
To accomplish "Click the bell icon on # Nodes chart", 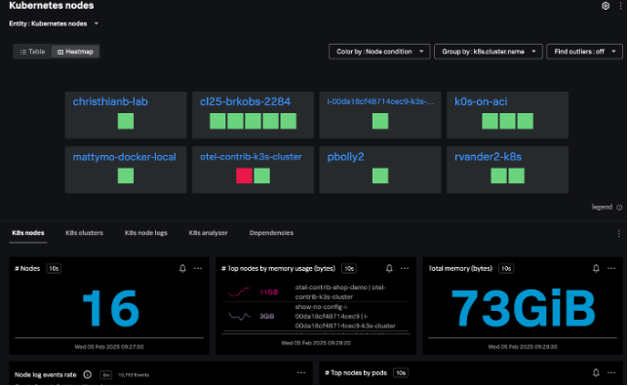I will (182, 268).
